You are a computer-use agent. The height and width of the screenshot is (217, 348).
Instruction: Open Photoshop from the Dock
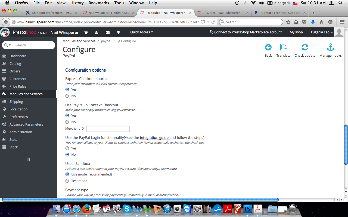247,209
